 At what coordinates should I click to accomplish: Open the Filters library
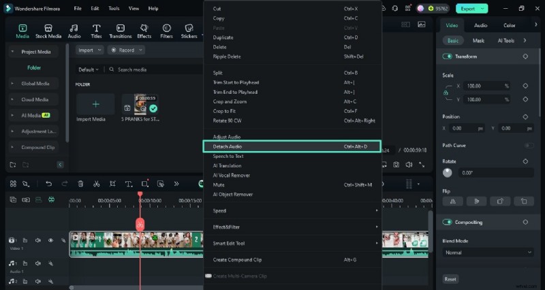click(166, 31)
